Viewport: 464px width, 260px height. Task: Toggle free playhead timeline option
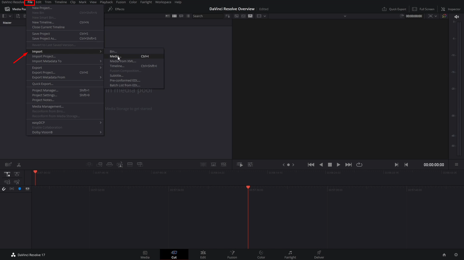pyautogui.click(x=17, y=174)
